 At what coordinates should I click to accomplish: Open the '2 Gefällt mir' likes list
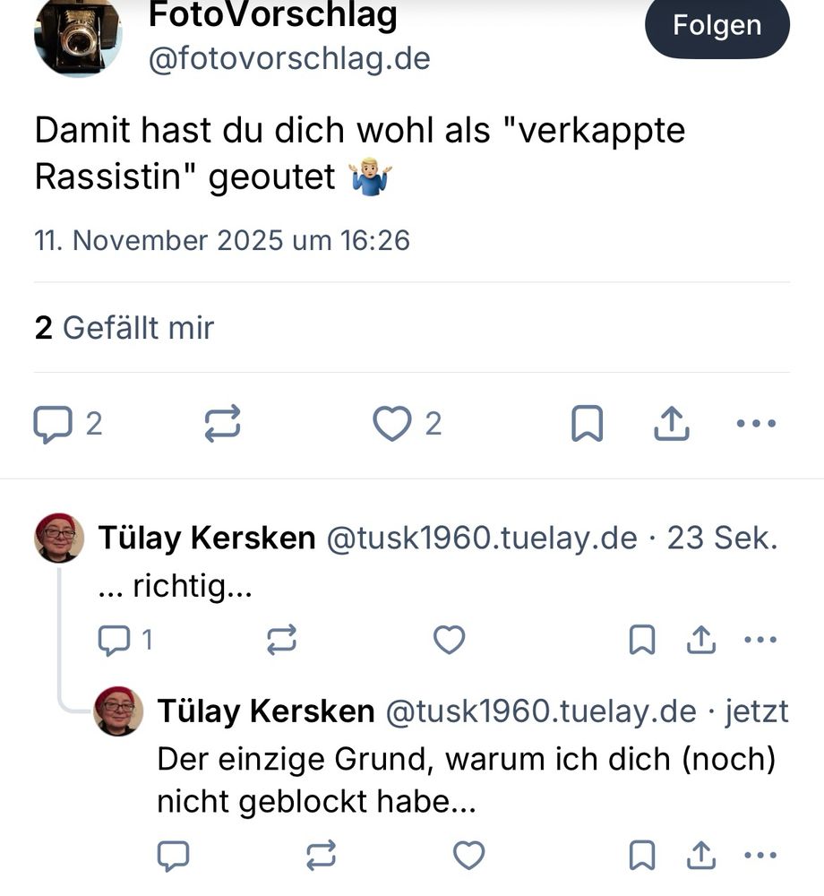pos(123,328)
